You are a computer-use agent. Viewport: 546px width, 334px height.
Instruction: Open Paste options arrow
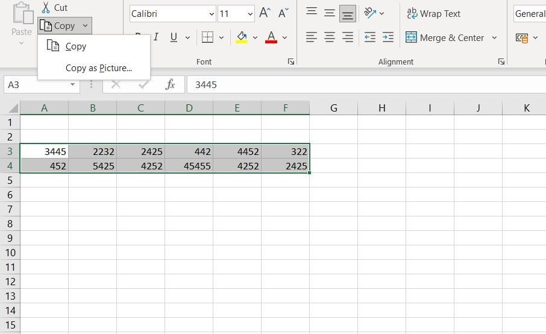pos(21,43)
